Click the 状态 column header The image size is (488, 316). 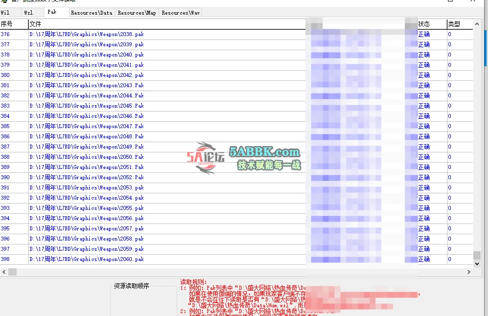[x=432, y=24]
